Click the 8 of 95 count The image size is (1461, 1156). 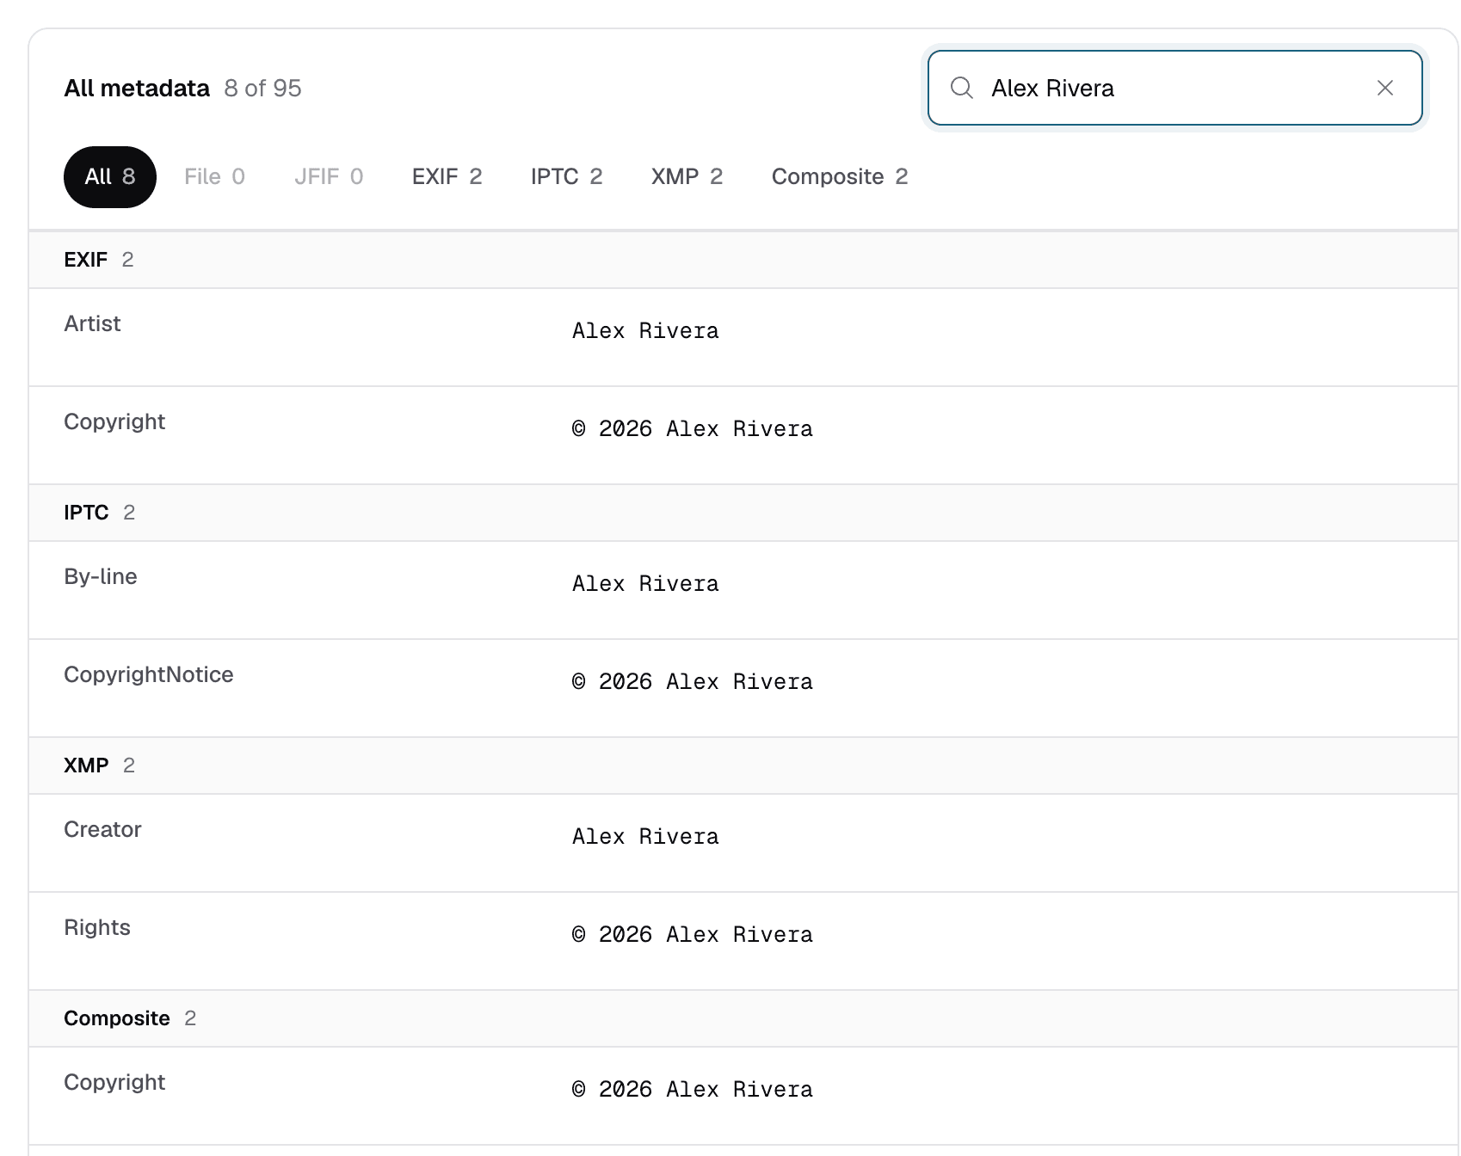coord(263,88)
